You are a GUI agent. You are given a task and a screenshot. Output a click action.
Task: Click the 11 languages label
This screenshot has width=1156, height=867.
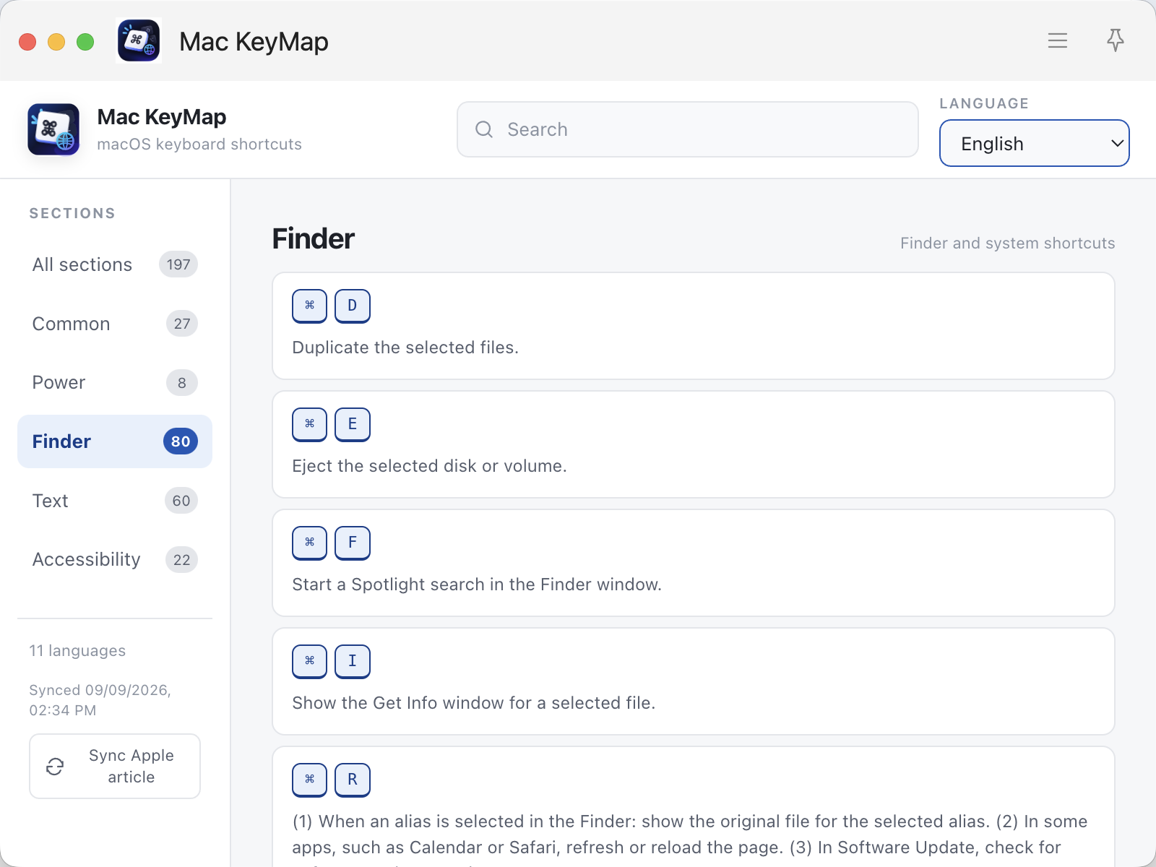click(77, 651)
